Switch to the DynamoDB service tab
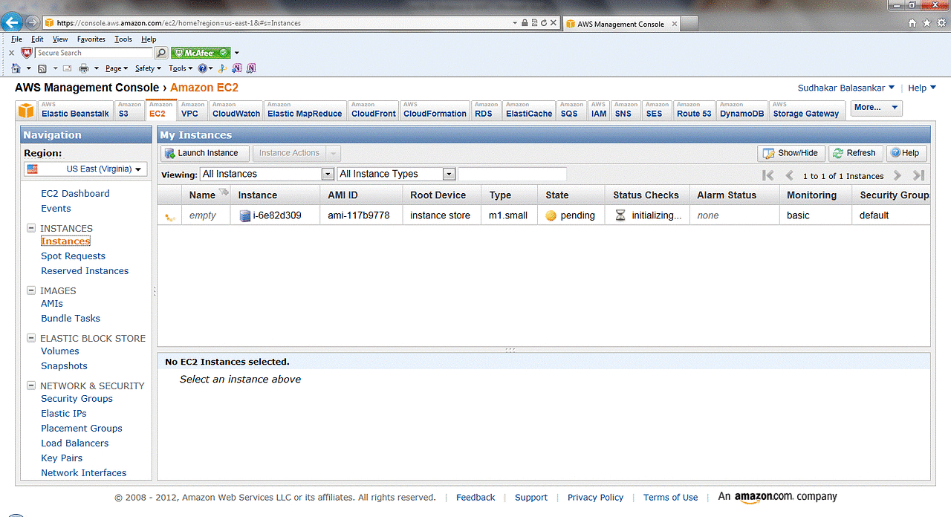Screen dimensions: 951x517 tap(742, 110)
